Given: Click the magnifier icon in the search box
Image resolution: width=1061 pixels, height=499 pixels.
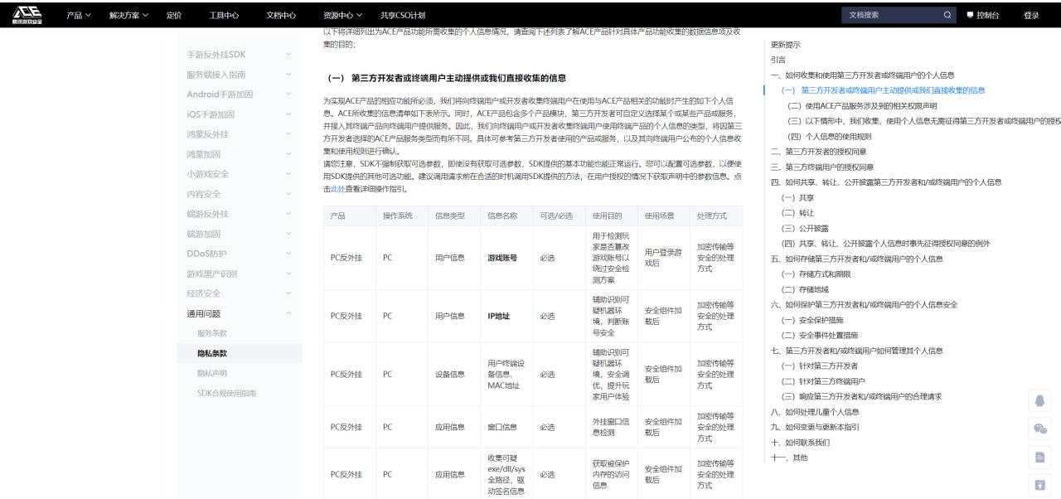Looking at the screenshot, I should [x=947, y=15].
